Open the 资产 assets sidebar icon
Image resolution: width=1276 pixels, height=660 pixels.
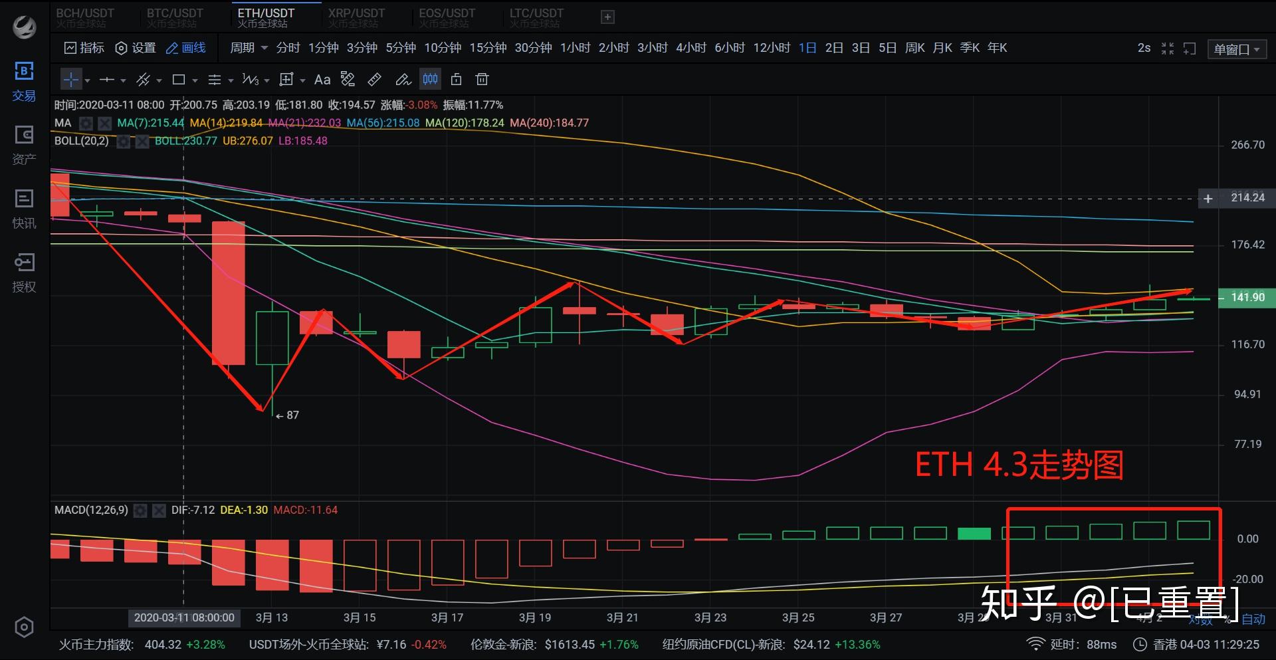[24, 143]
